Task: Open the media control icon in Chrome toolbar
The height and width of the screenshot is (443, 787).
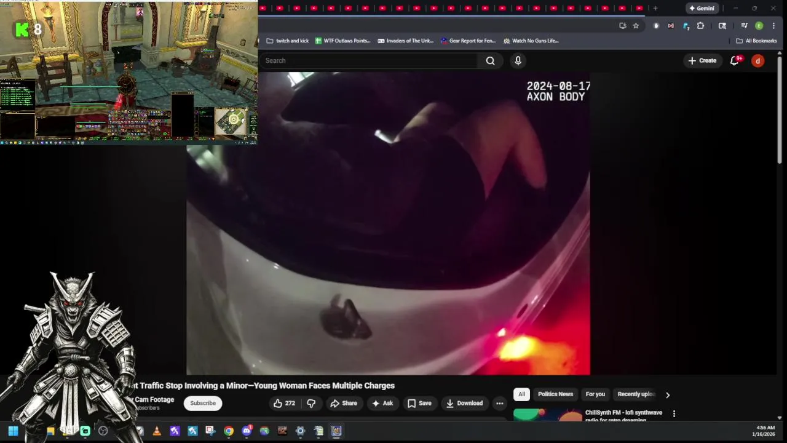Action: pos(744,26)
